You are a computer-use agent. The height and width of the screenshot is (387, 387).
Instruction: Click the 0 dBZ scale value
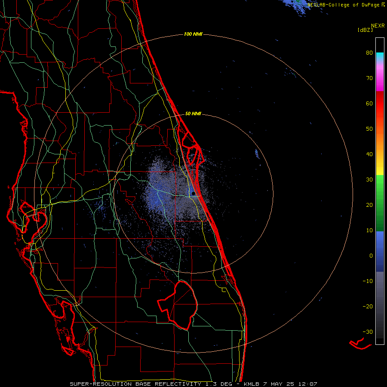tap(371, 256)
